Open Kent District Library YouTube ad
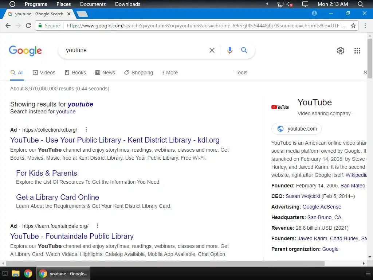Image resolution: width=373 pixels, height=280 pixels. click(115, 140)
